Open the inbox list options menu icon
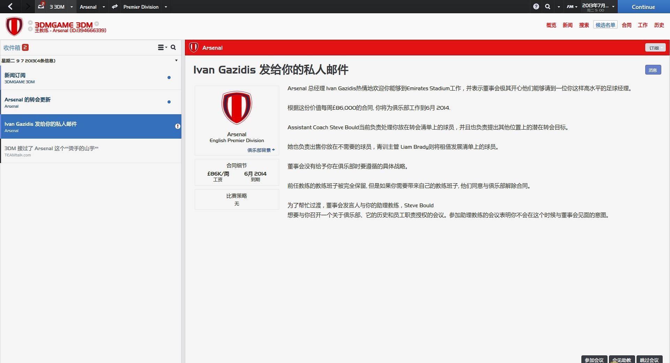This screenshot has height=363, width=670. pos(162,47)
